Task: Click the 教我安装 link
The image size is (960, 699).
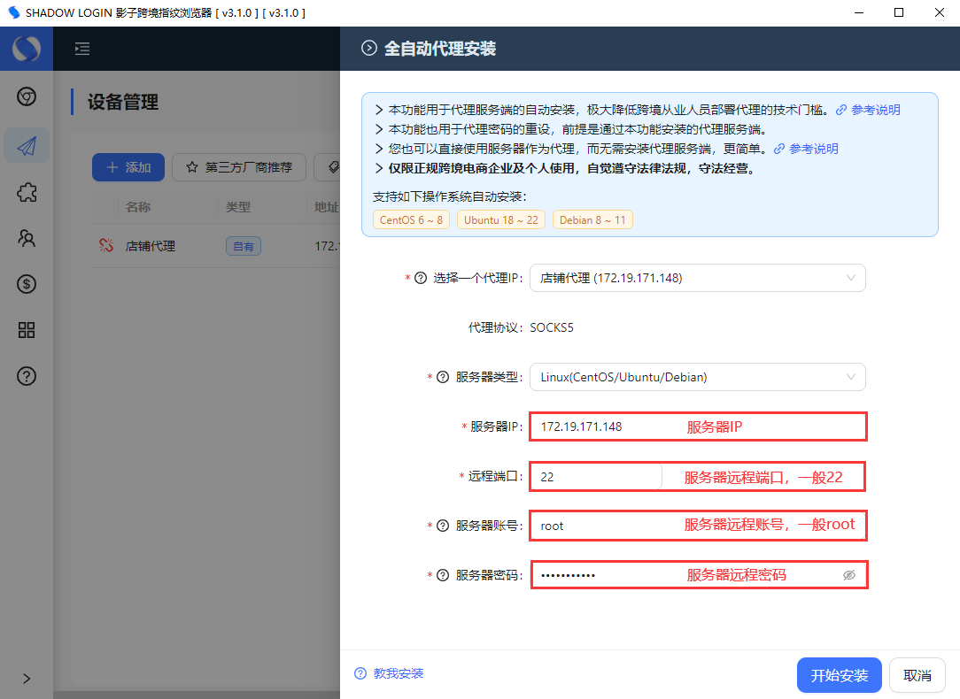Action: pyautogui.click(x=396, y=673)
